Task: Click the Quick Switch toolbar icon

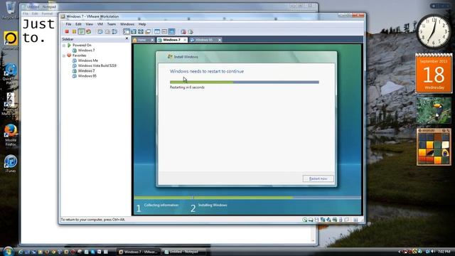Action: tap(134, 31)
